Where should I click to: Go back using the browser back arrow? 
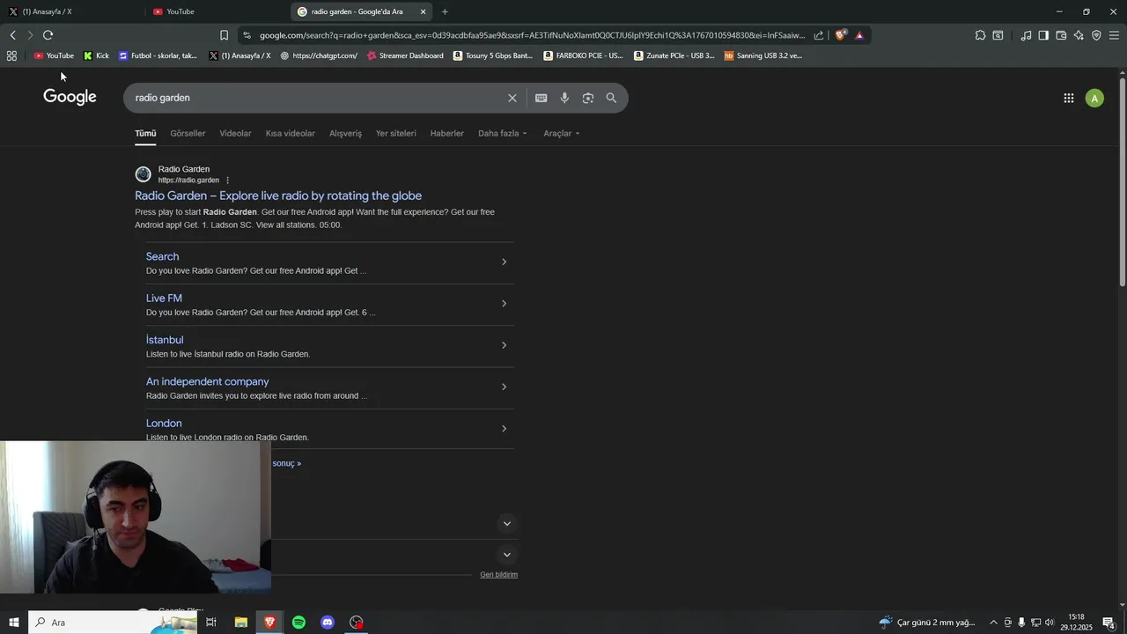coord(12,35)
